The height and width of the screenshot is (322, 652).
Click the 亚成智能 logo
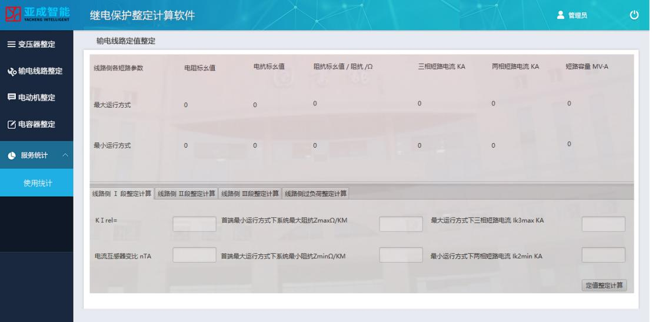pos(37,15)
